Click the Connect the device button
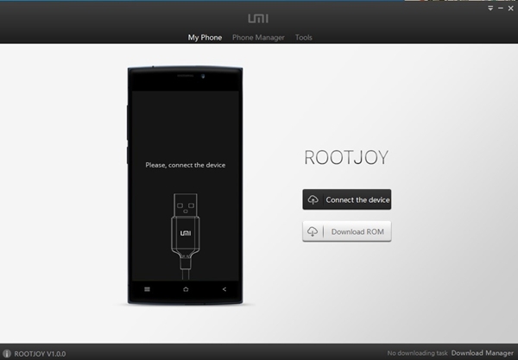The height and width of the screenshot is (360, 518). [x=346, y=199]
